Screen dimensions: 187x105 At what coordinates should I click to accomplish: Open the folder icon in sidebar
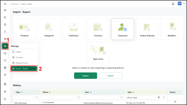click(x=5, y=60)
